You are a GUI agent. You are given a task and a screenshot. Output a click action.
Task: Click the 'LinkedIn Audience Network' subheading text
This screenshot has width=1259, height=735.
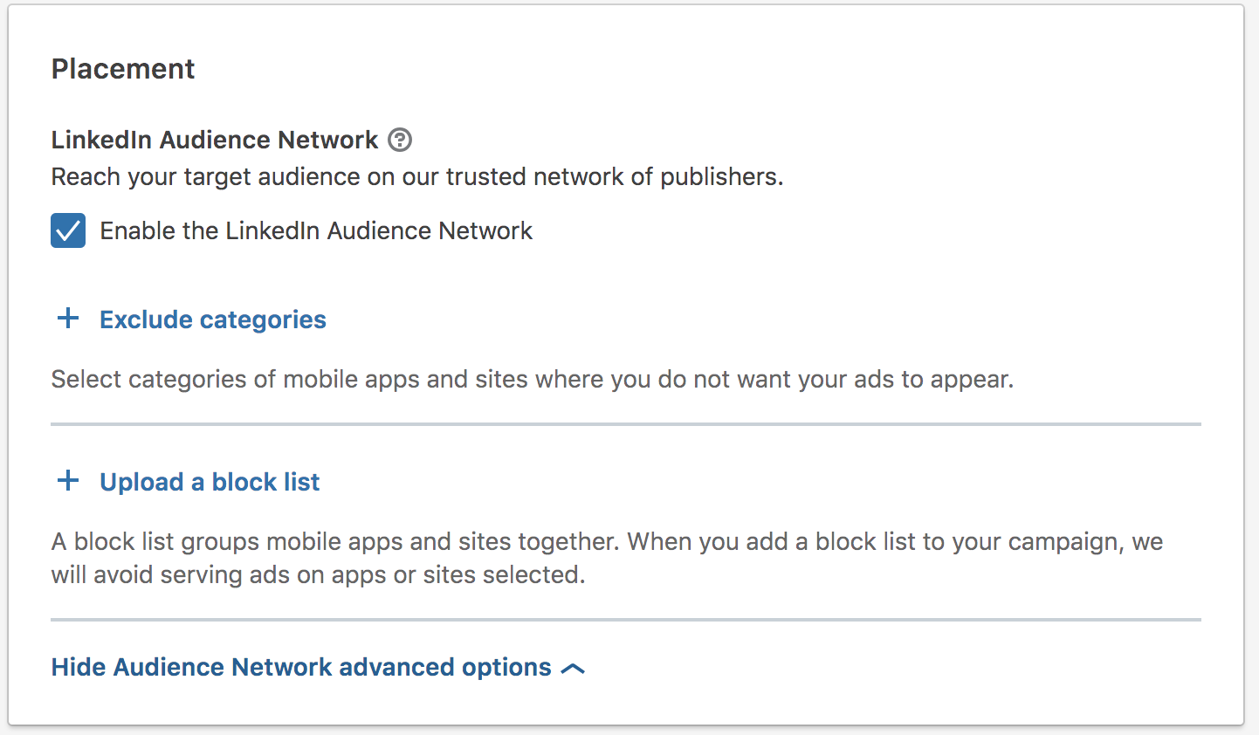pyautogui.click(x=215, y=140)
